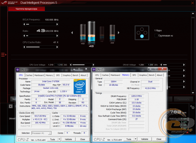Click the BCLK Frequency slider track

[x=41, y=24]
